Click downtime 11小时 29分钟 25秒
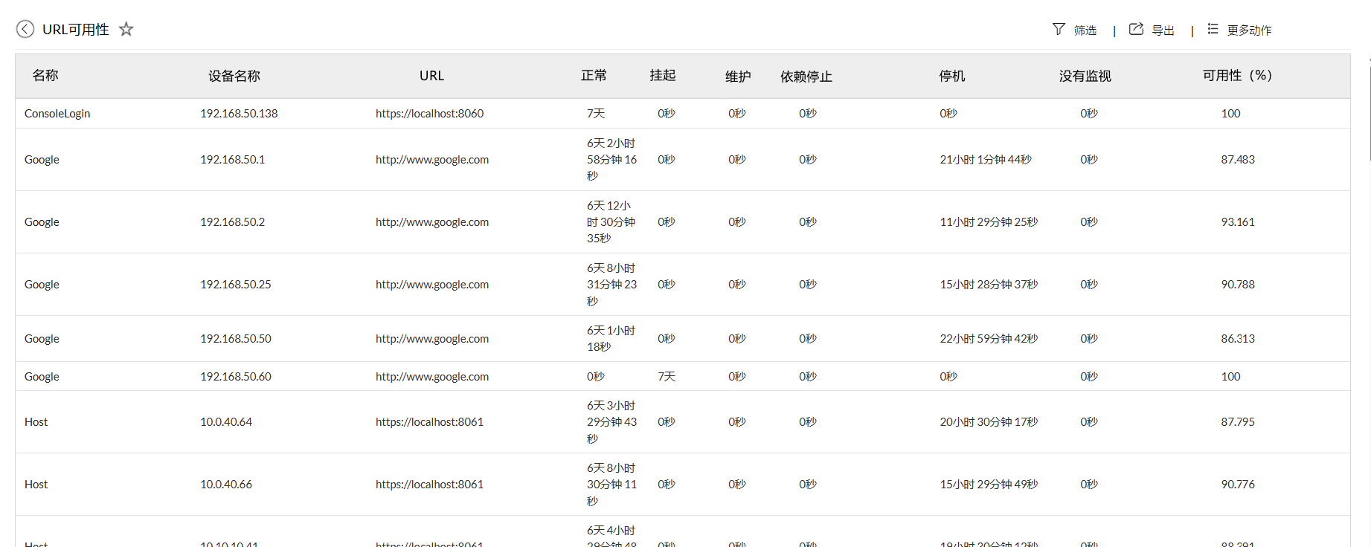This screenshot has height=547, width=1371. [x=989, y=221]
